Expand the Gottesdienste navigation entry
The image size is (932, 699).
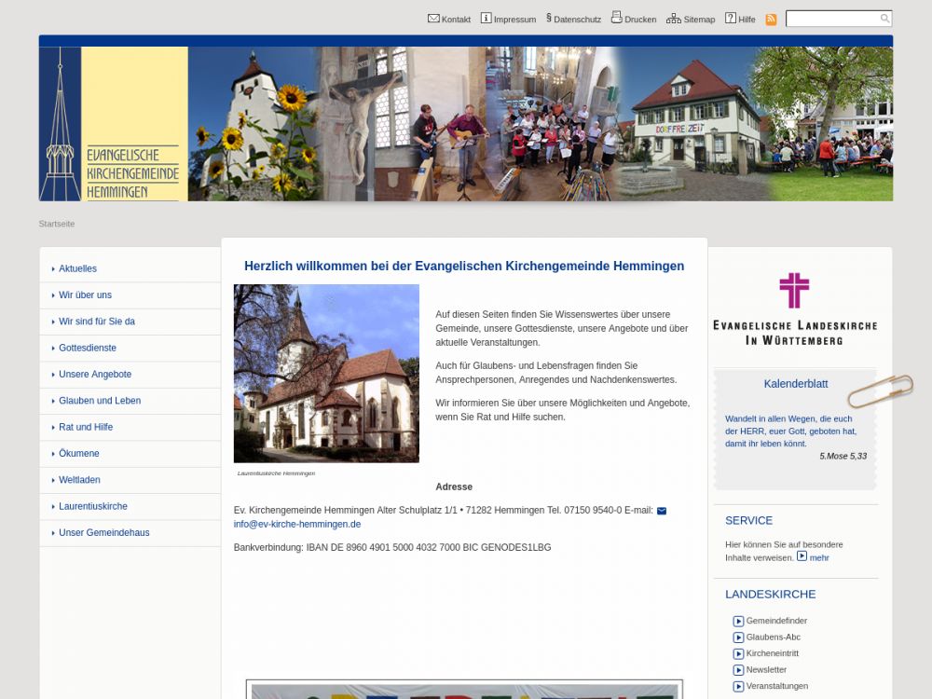coord(88,348)
